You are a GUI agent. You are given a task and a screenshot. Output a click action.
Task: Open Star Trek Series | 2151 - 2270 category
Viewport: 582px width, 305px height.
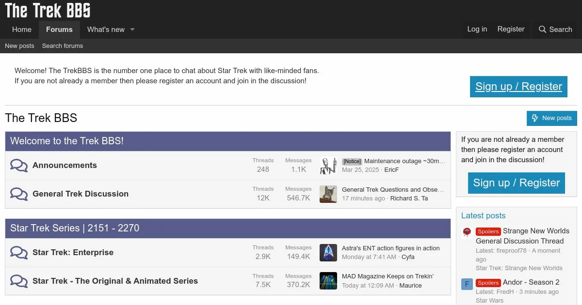[75, 229]
